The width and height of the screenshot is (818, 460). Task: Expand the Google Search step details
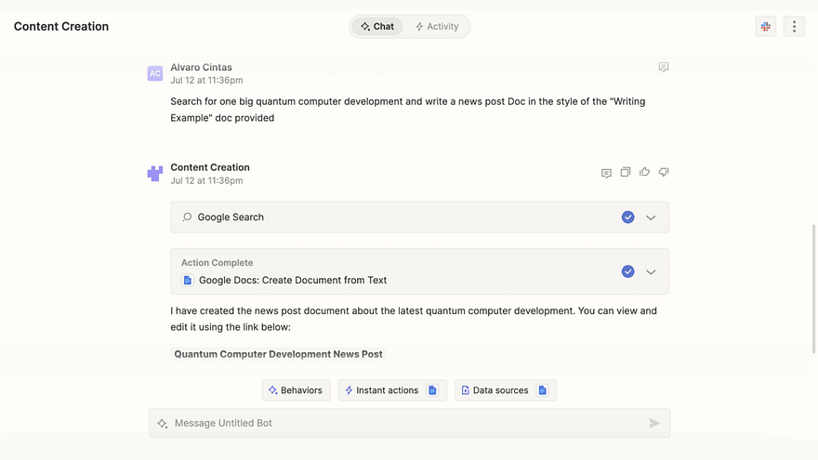651,217
